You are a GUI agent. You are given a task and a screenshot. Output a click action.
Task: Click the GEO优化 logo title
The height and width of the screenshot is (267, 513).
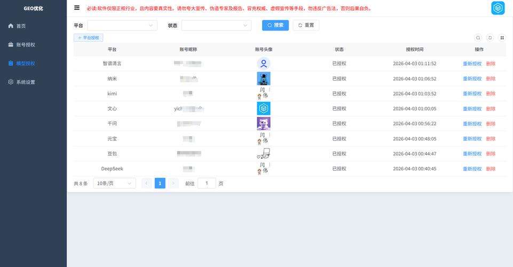click(x=34, y=9)
